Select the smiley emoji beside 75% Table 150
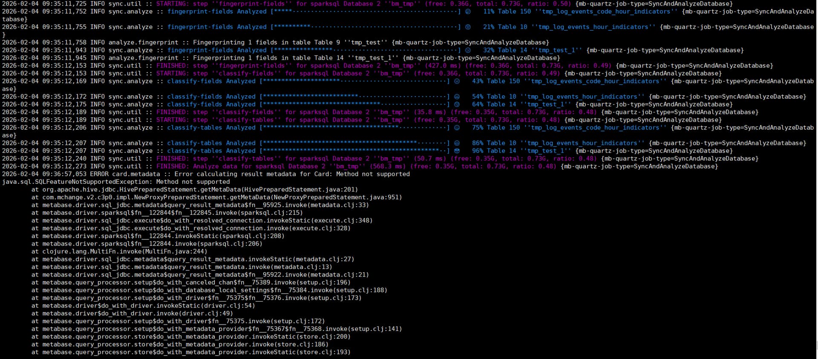This screenshot has width=818, height=359. click(x=457, y=128)
